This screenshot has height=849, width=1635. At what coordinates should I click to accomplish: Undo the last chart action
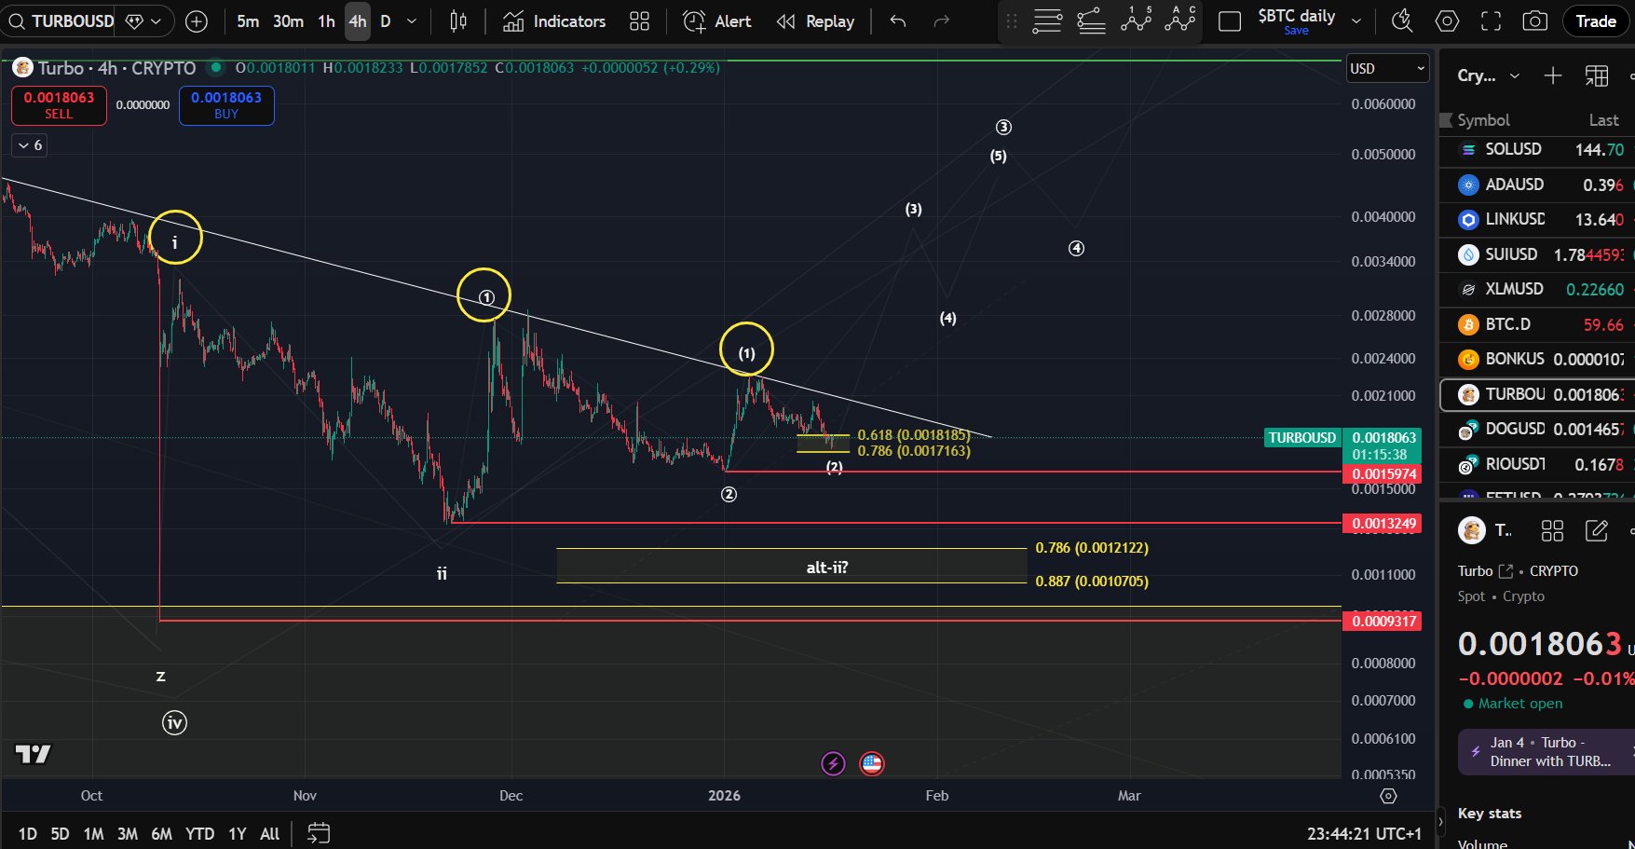tap(898, 21)
